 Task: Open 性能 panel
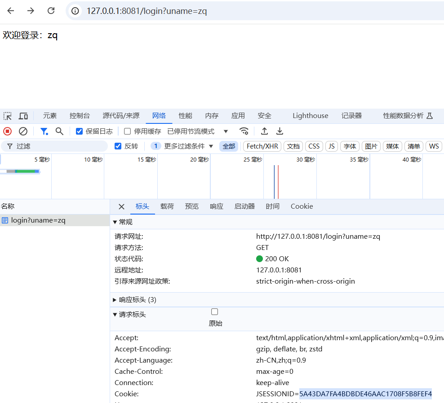pos(185,116)
